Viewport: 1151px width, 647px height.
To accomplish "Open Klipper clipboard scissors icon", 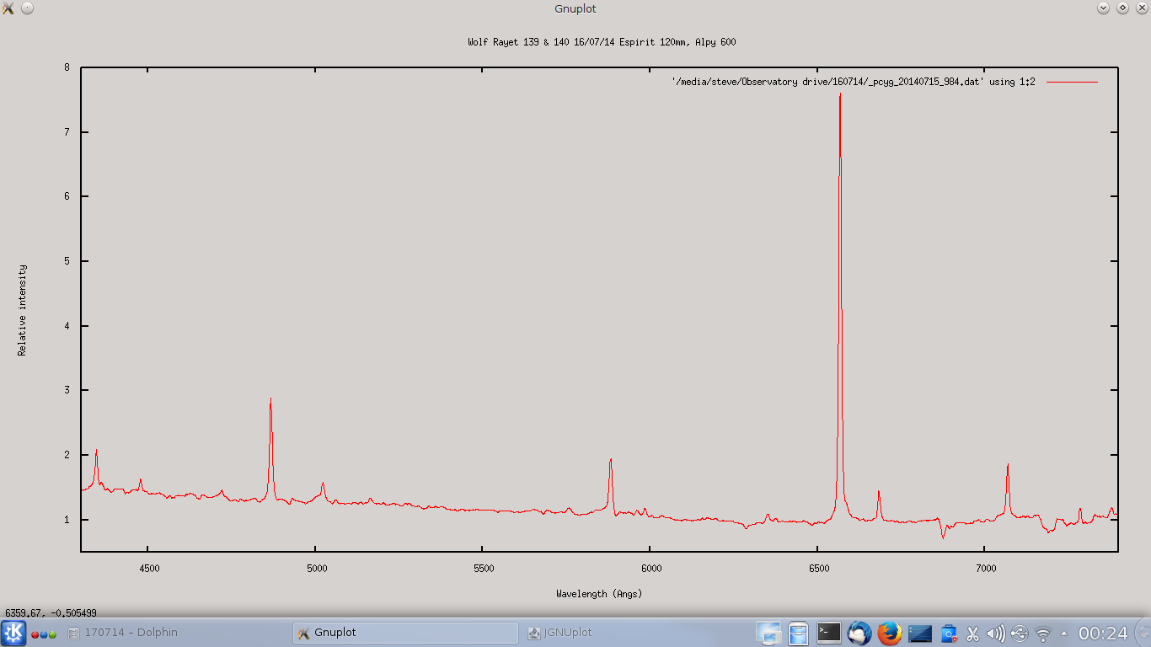I will coord(972,633).
